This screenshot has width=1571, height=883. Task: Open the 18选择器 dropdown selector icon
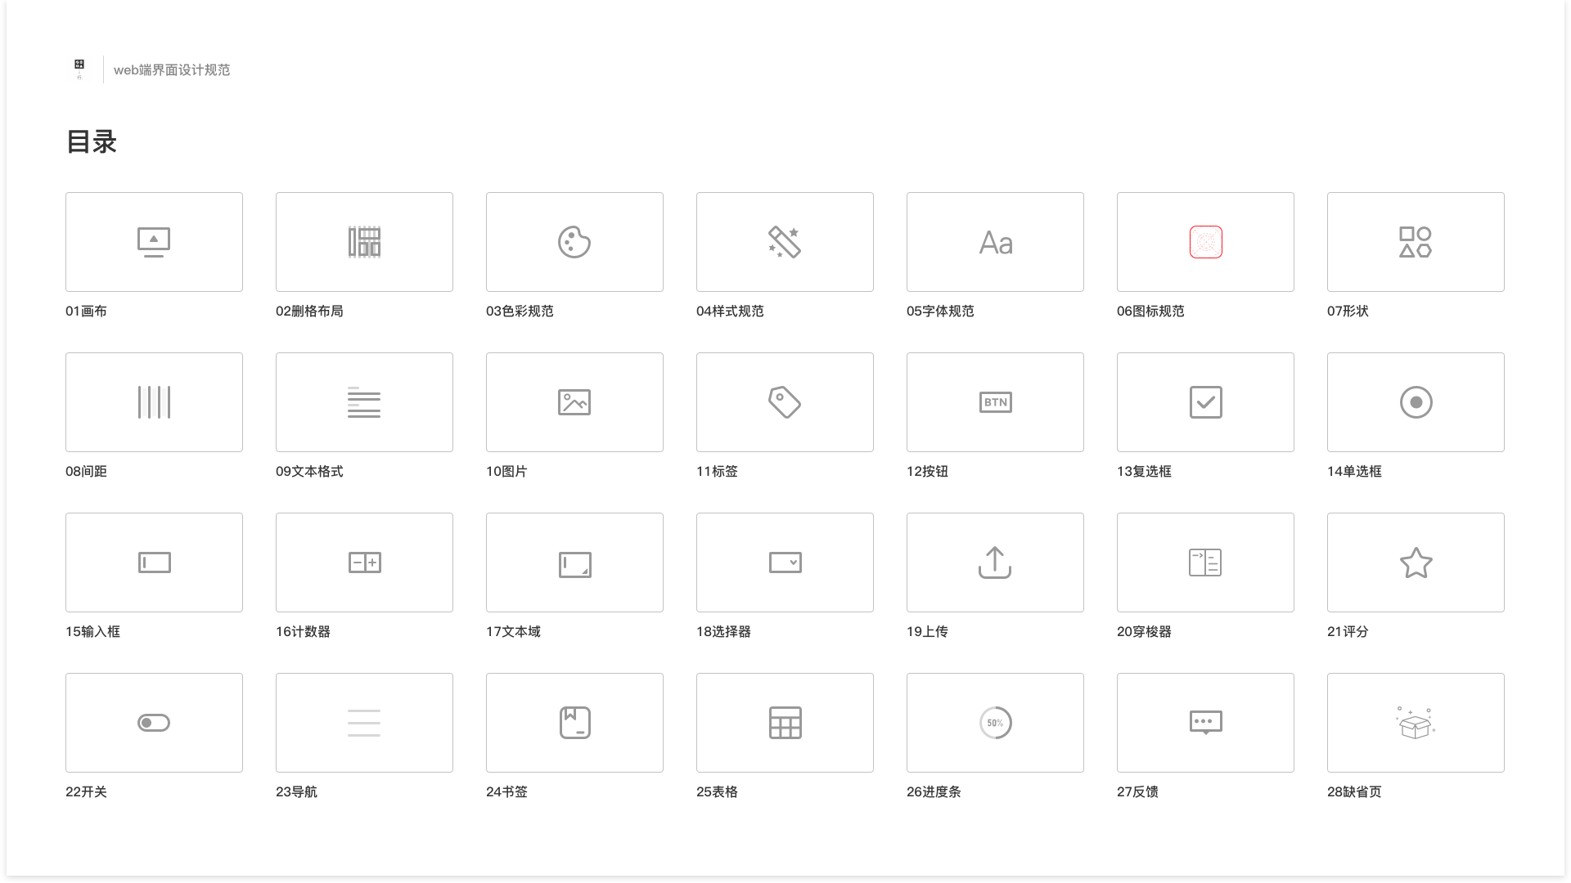coord(785,563)
